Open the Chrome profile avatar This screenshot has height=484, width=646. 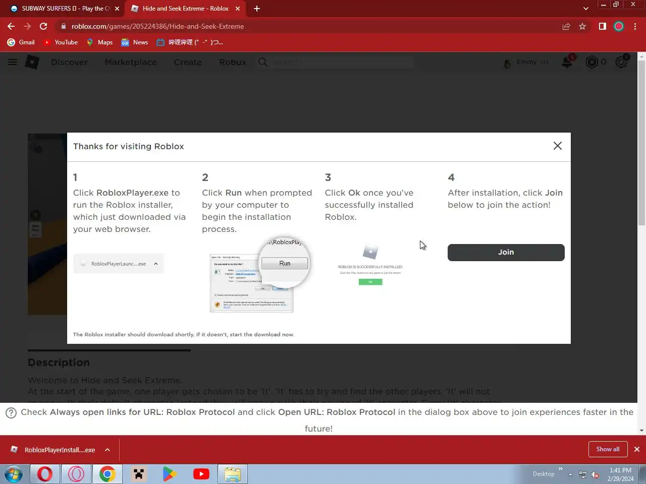pyautogui.click(x=619, y=26)
